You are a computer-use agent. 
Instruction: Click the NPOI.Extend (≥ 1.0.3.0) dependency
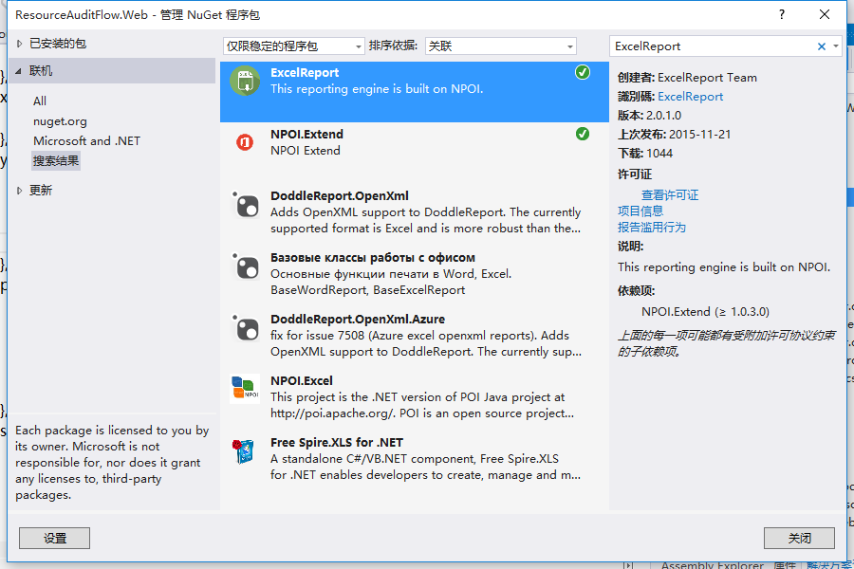tap(705, 311)
